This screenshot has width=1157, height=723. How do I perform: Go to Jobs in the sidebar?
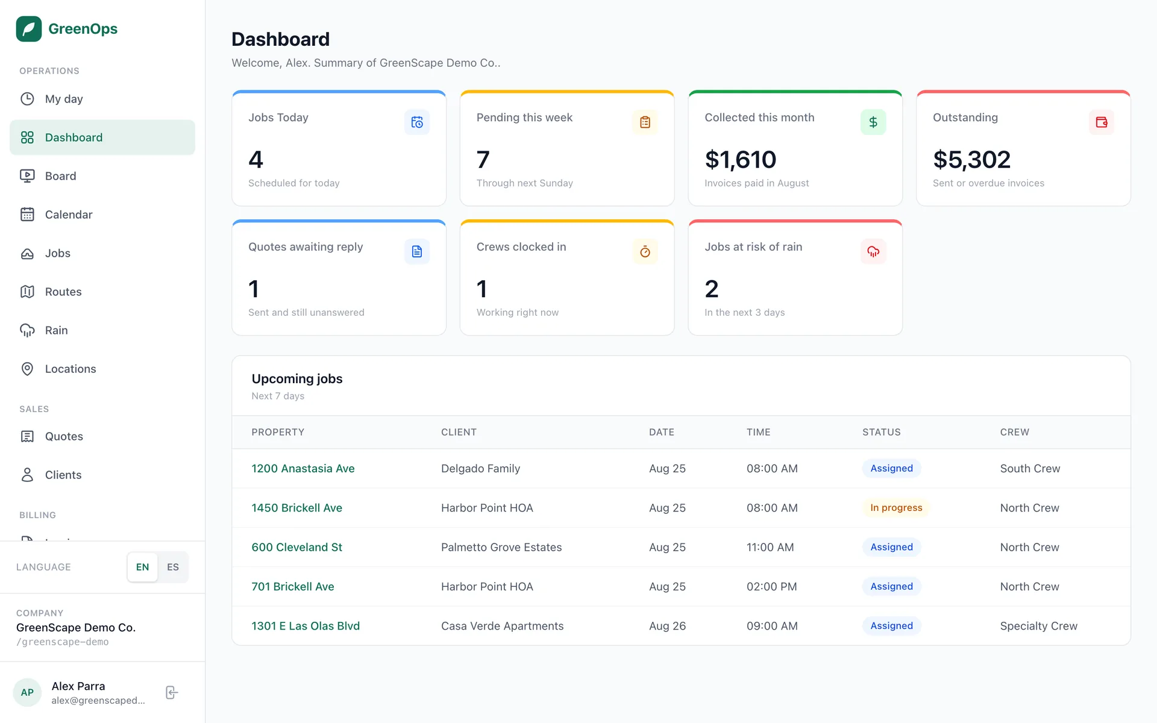102,253
